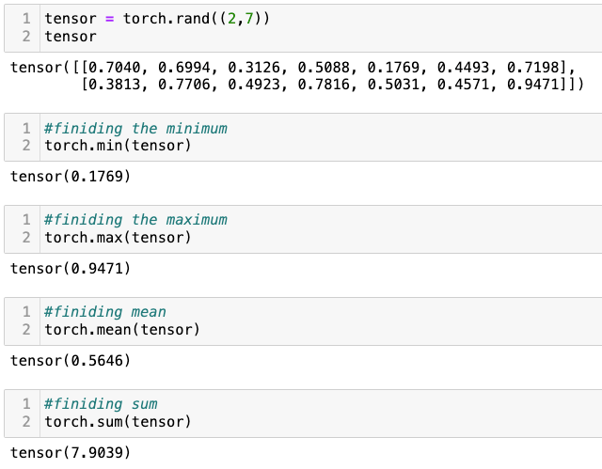Click line number 2 in the torch.sum cell

(26, 422)
